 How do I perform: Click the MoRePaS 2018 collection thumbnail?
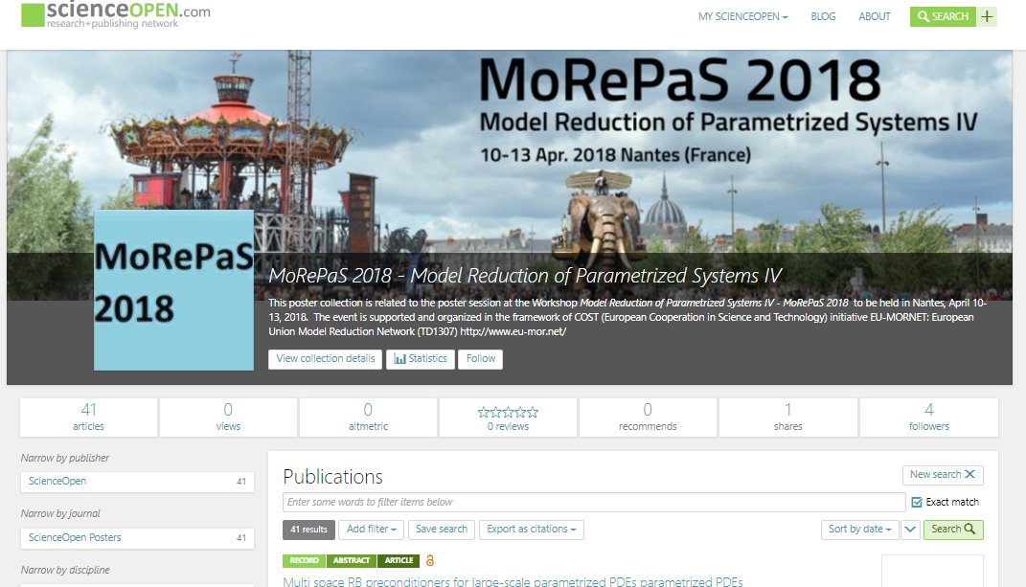[x=173, y=290]
